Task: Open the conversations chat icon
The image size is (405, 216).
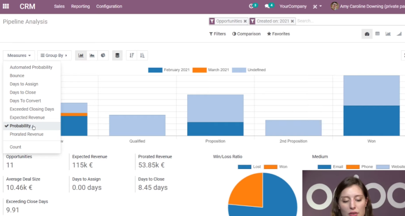Action: [x=267, y=7]
